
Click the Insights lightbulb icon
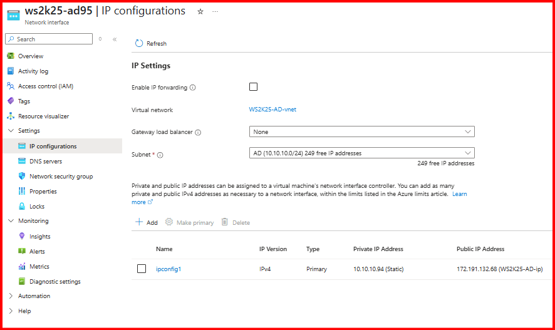point(23,237)
